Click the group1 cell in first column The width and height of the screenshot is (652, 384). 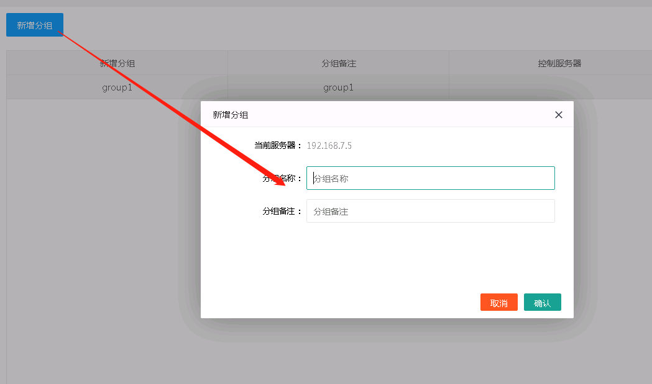tap(117, 87)
